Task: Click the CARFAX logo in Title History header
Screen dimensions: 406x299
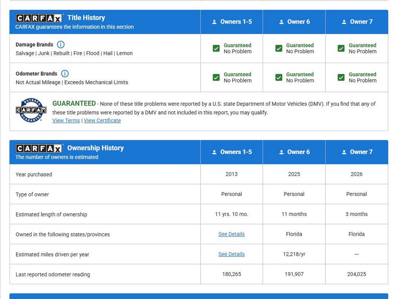Action: click(39, 18)
